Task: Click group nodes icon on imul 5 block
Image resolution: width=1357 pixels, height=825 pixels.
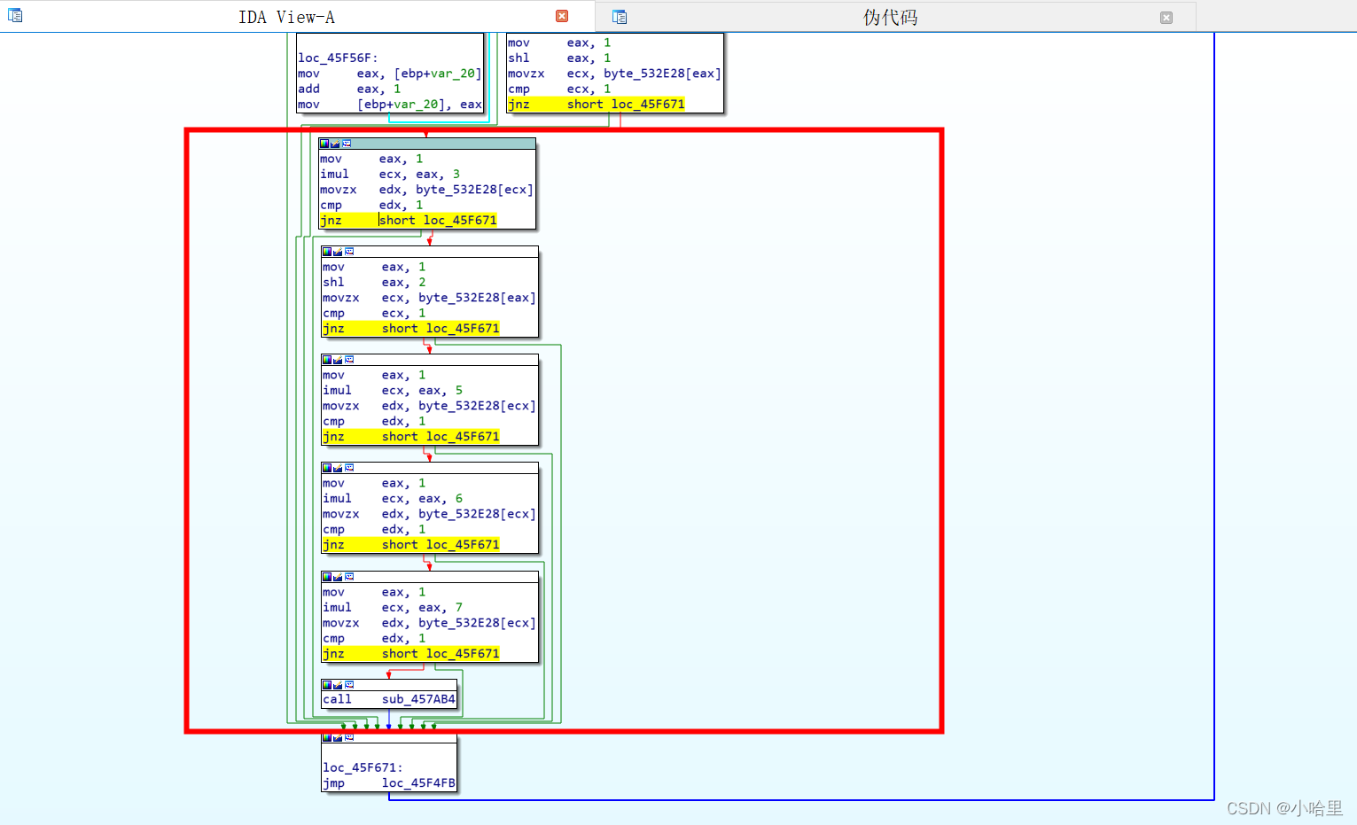Action: (x=349, y=360)
